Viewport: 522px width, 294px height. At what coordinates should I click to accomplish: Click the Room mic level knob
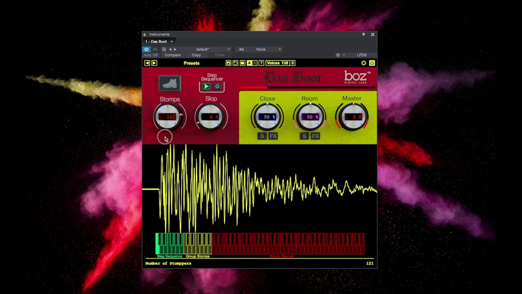pyautogui.click(x=310, y=117)
